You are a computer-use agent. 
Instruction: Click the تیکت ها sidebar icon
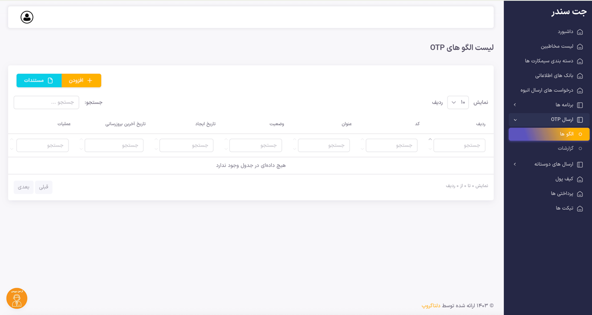[580, 209]
